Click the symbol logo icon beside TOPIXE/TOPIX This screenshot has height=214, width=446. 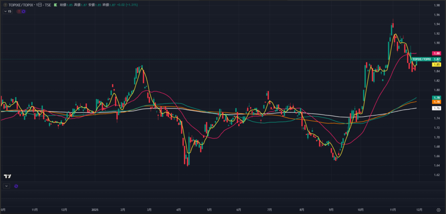click(4, 5)
